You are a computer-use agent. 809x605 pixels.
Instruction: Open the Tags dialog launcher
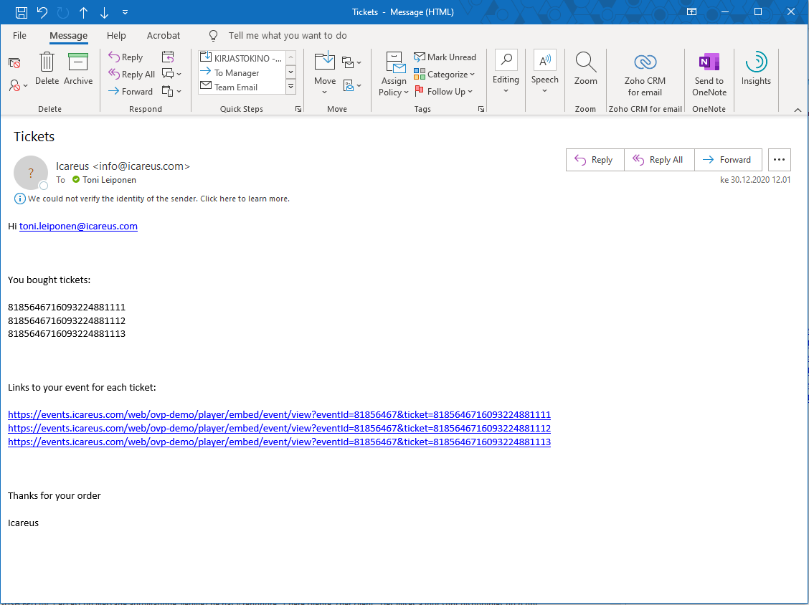click(x=481, y=109)
